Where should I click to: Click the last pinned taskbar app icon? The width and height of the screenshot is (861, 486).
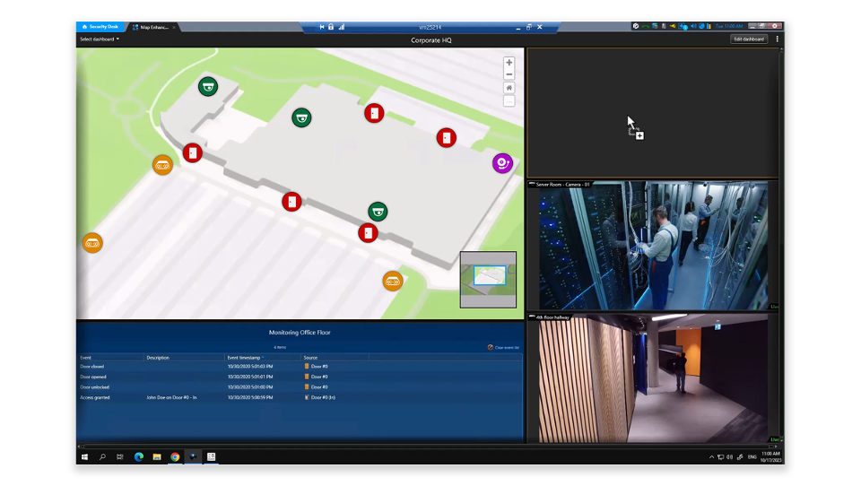pos(211,457)
